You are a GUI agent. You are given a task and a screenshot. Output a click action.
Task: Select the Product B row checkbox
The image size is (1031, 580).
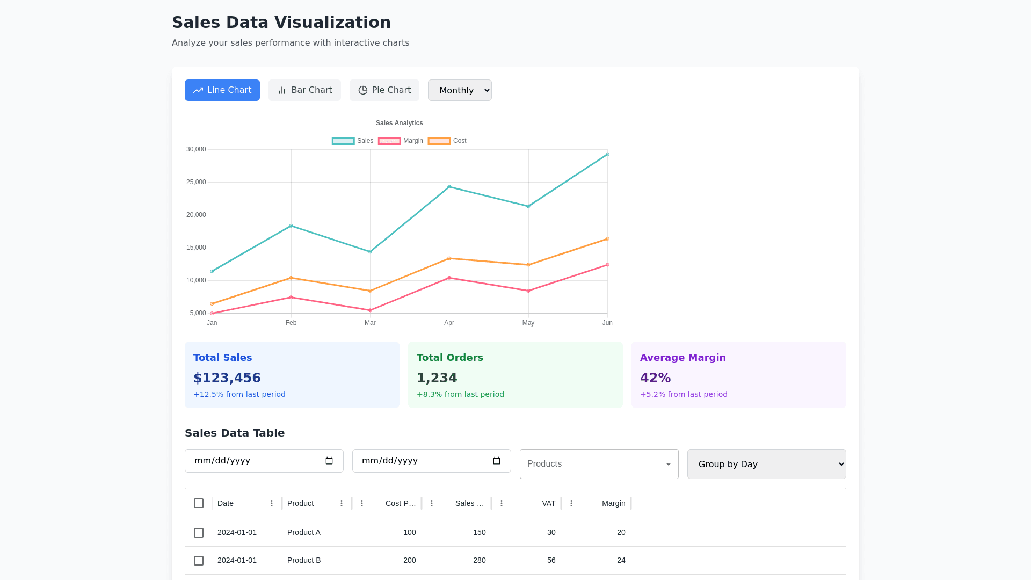[199, 561]
